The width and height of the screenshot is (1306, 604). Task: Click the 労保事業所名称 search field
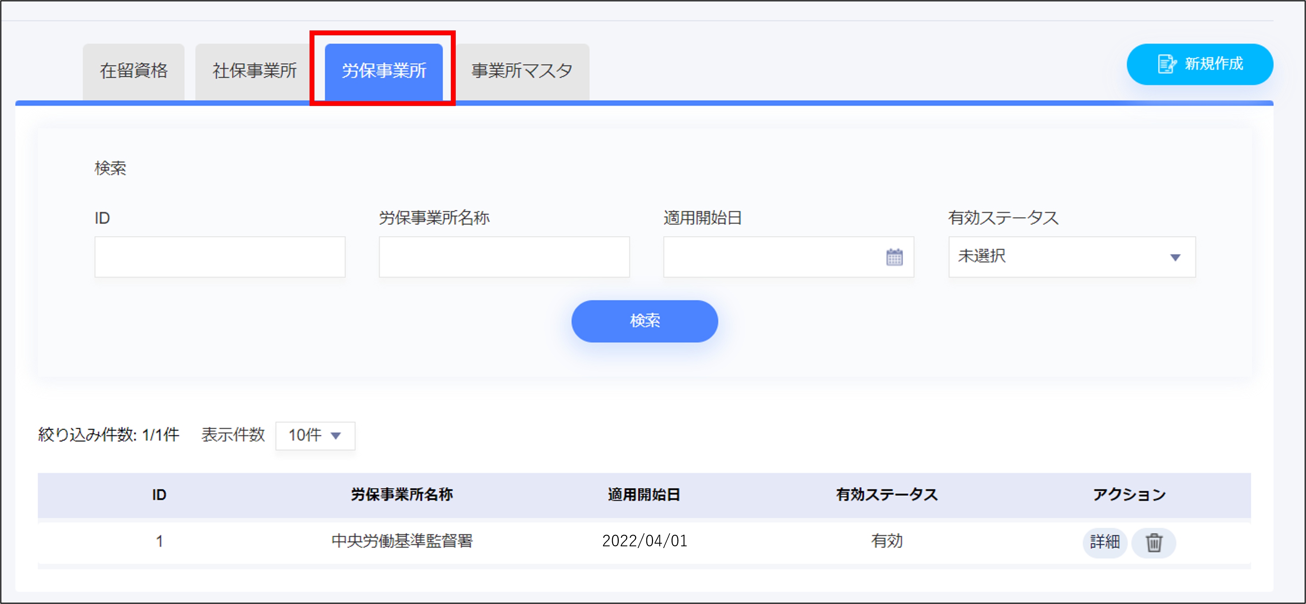504,257
